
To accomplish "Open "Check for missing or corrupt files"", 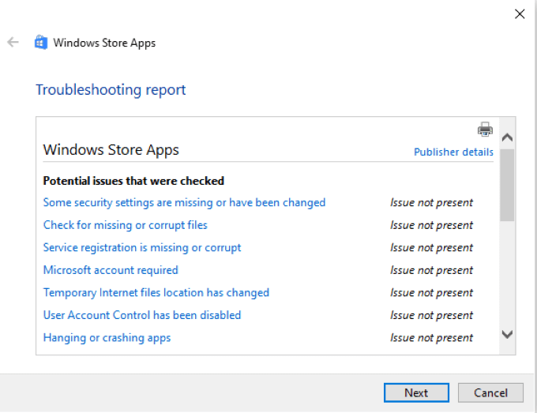I will [125, 225].
